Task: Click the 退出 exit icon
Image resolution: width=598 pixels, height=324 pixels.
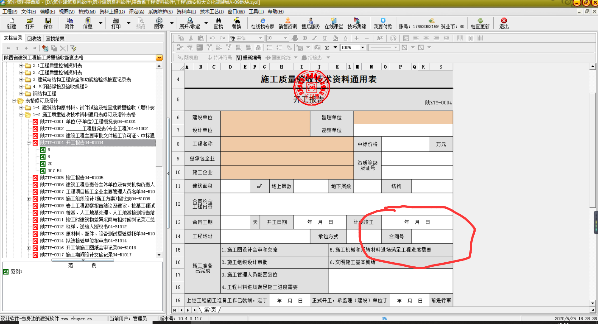Action: tap(504, 23)
